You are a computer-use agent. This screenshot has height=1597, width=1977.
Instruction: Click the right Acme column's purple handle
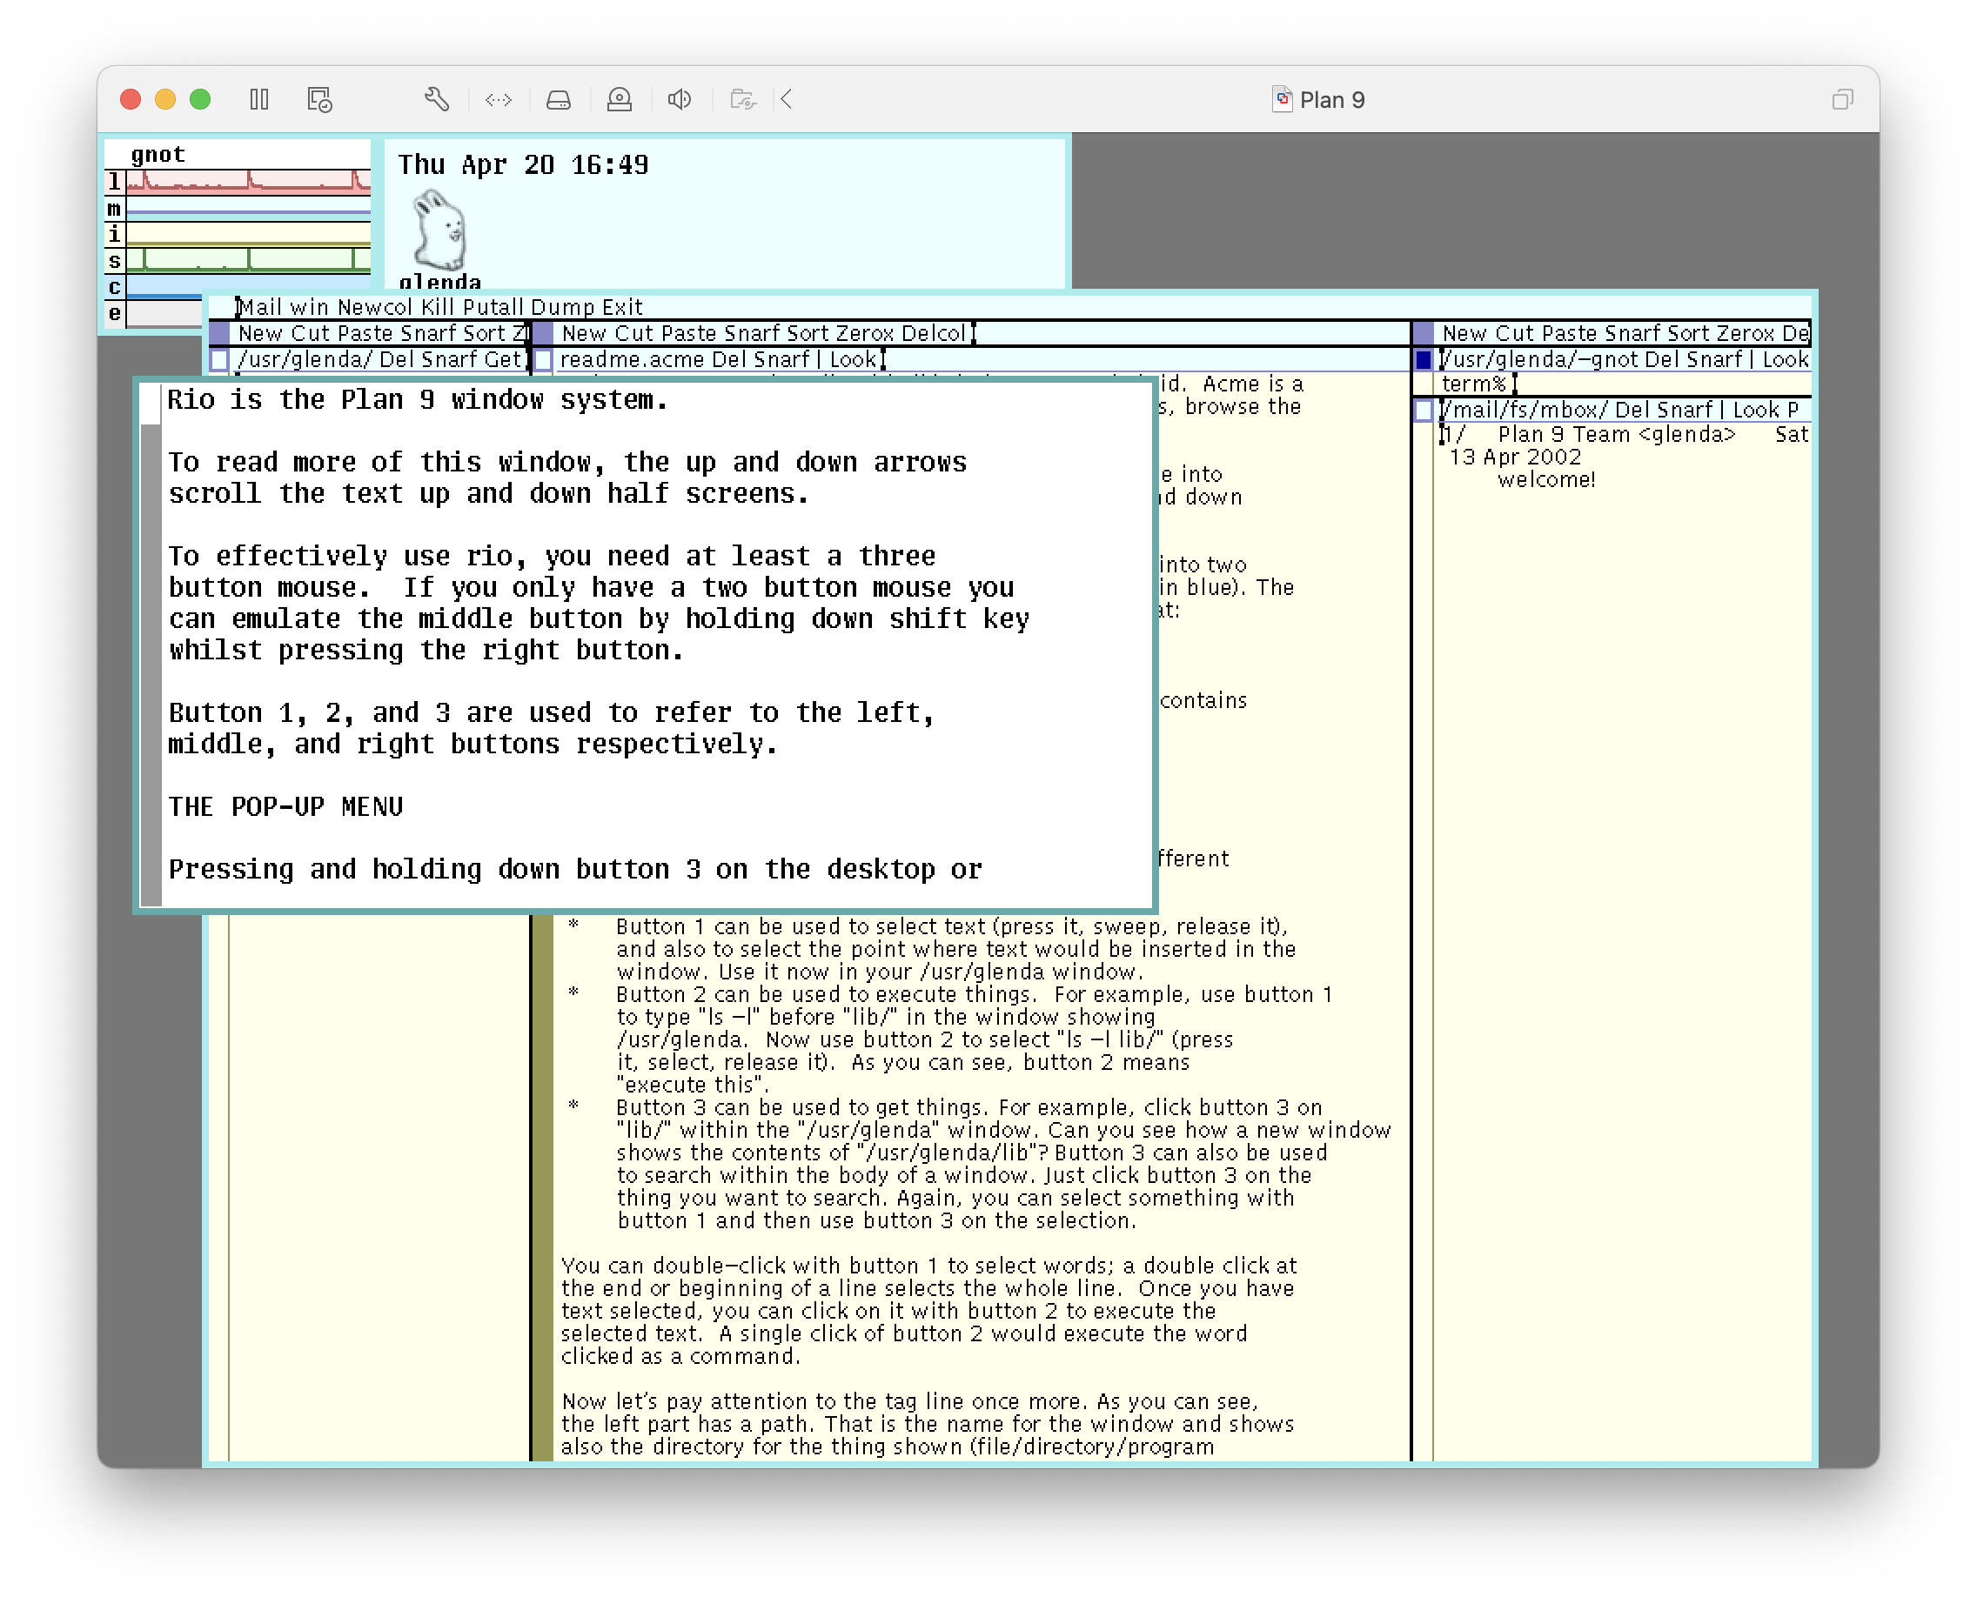coord(1424,333)
